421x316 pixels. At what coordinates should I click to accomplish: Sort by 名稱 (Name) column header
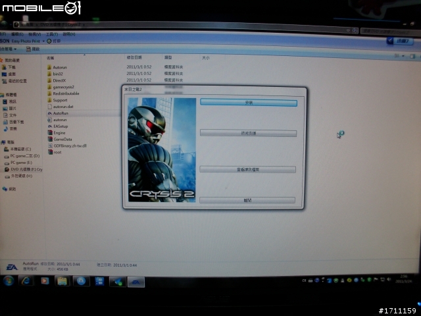pyautogui.click(x=50, y=58)
